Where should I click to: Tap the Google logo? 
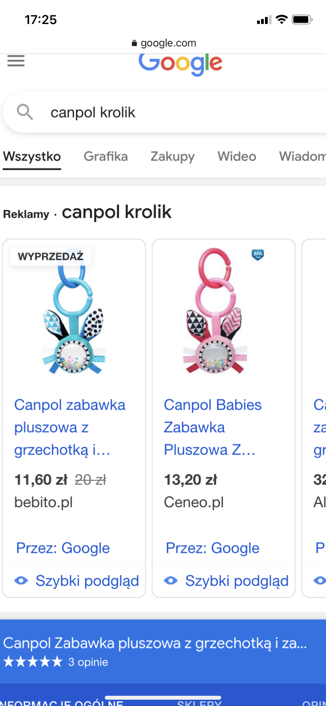click(x=181, y=65)
